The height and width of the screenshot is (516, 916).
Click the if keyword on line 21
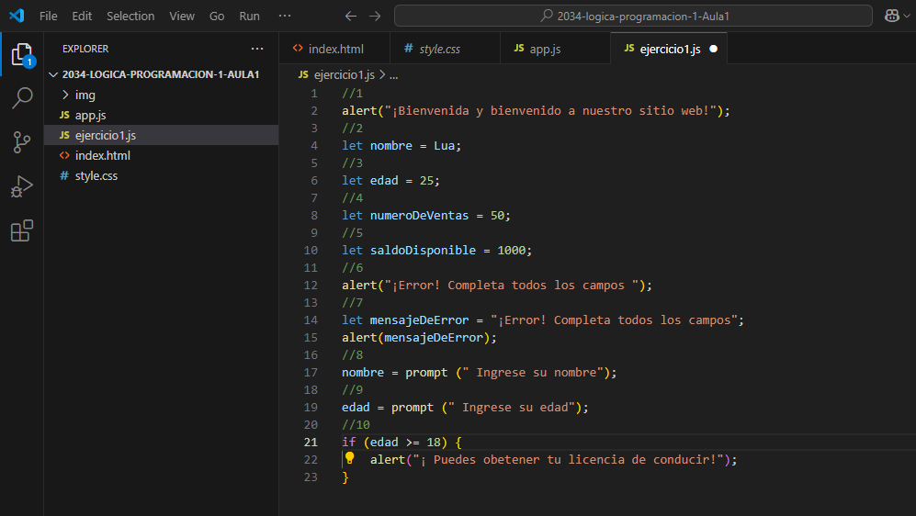349,442
